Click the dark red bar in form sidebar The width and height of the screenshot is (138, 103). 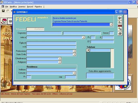point(120,26)
